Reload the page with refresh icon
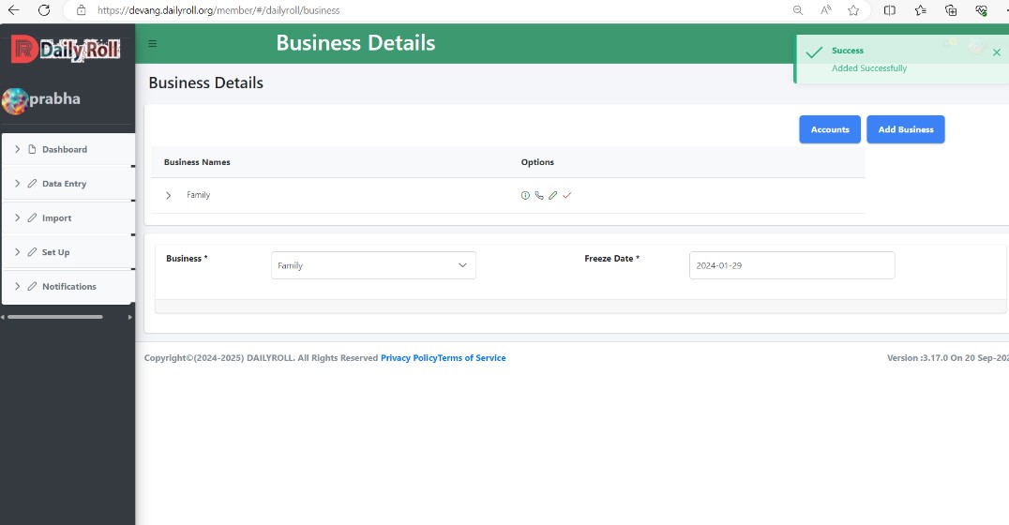 pyautogui.click(x=44, y=9)
